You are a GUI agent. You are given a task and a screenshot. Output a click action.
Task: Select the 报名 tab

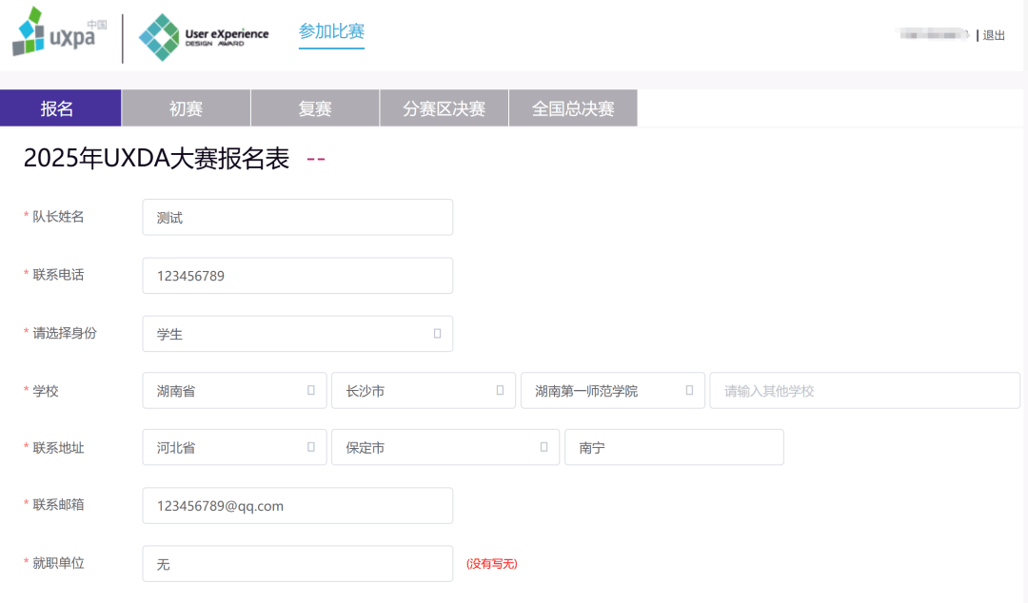(60, 108)
